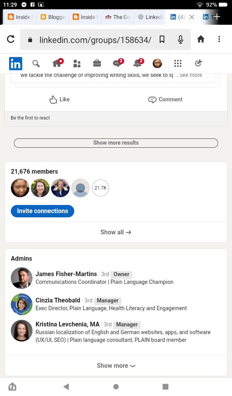This screenshot has width=232, height=396.
Task: Open the Work apps grid icon
Action: 178,63
